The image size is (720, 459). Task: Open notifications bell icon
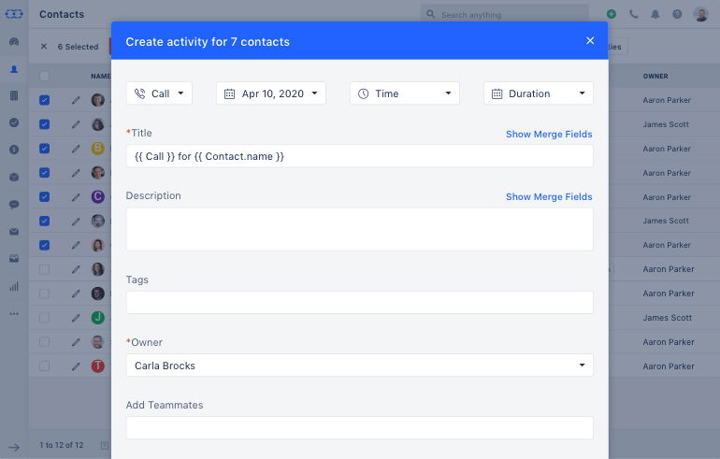(x=655, y=14)
